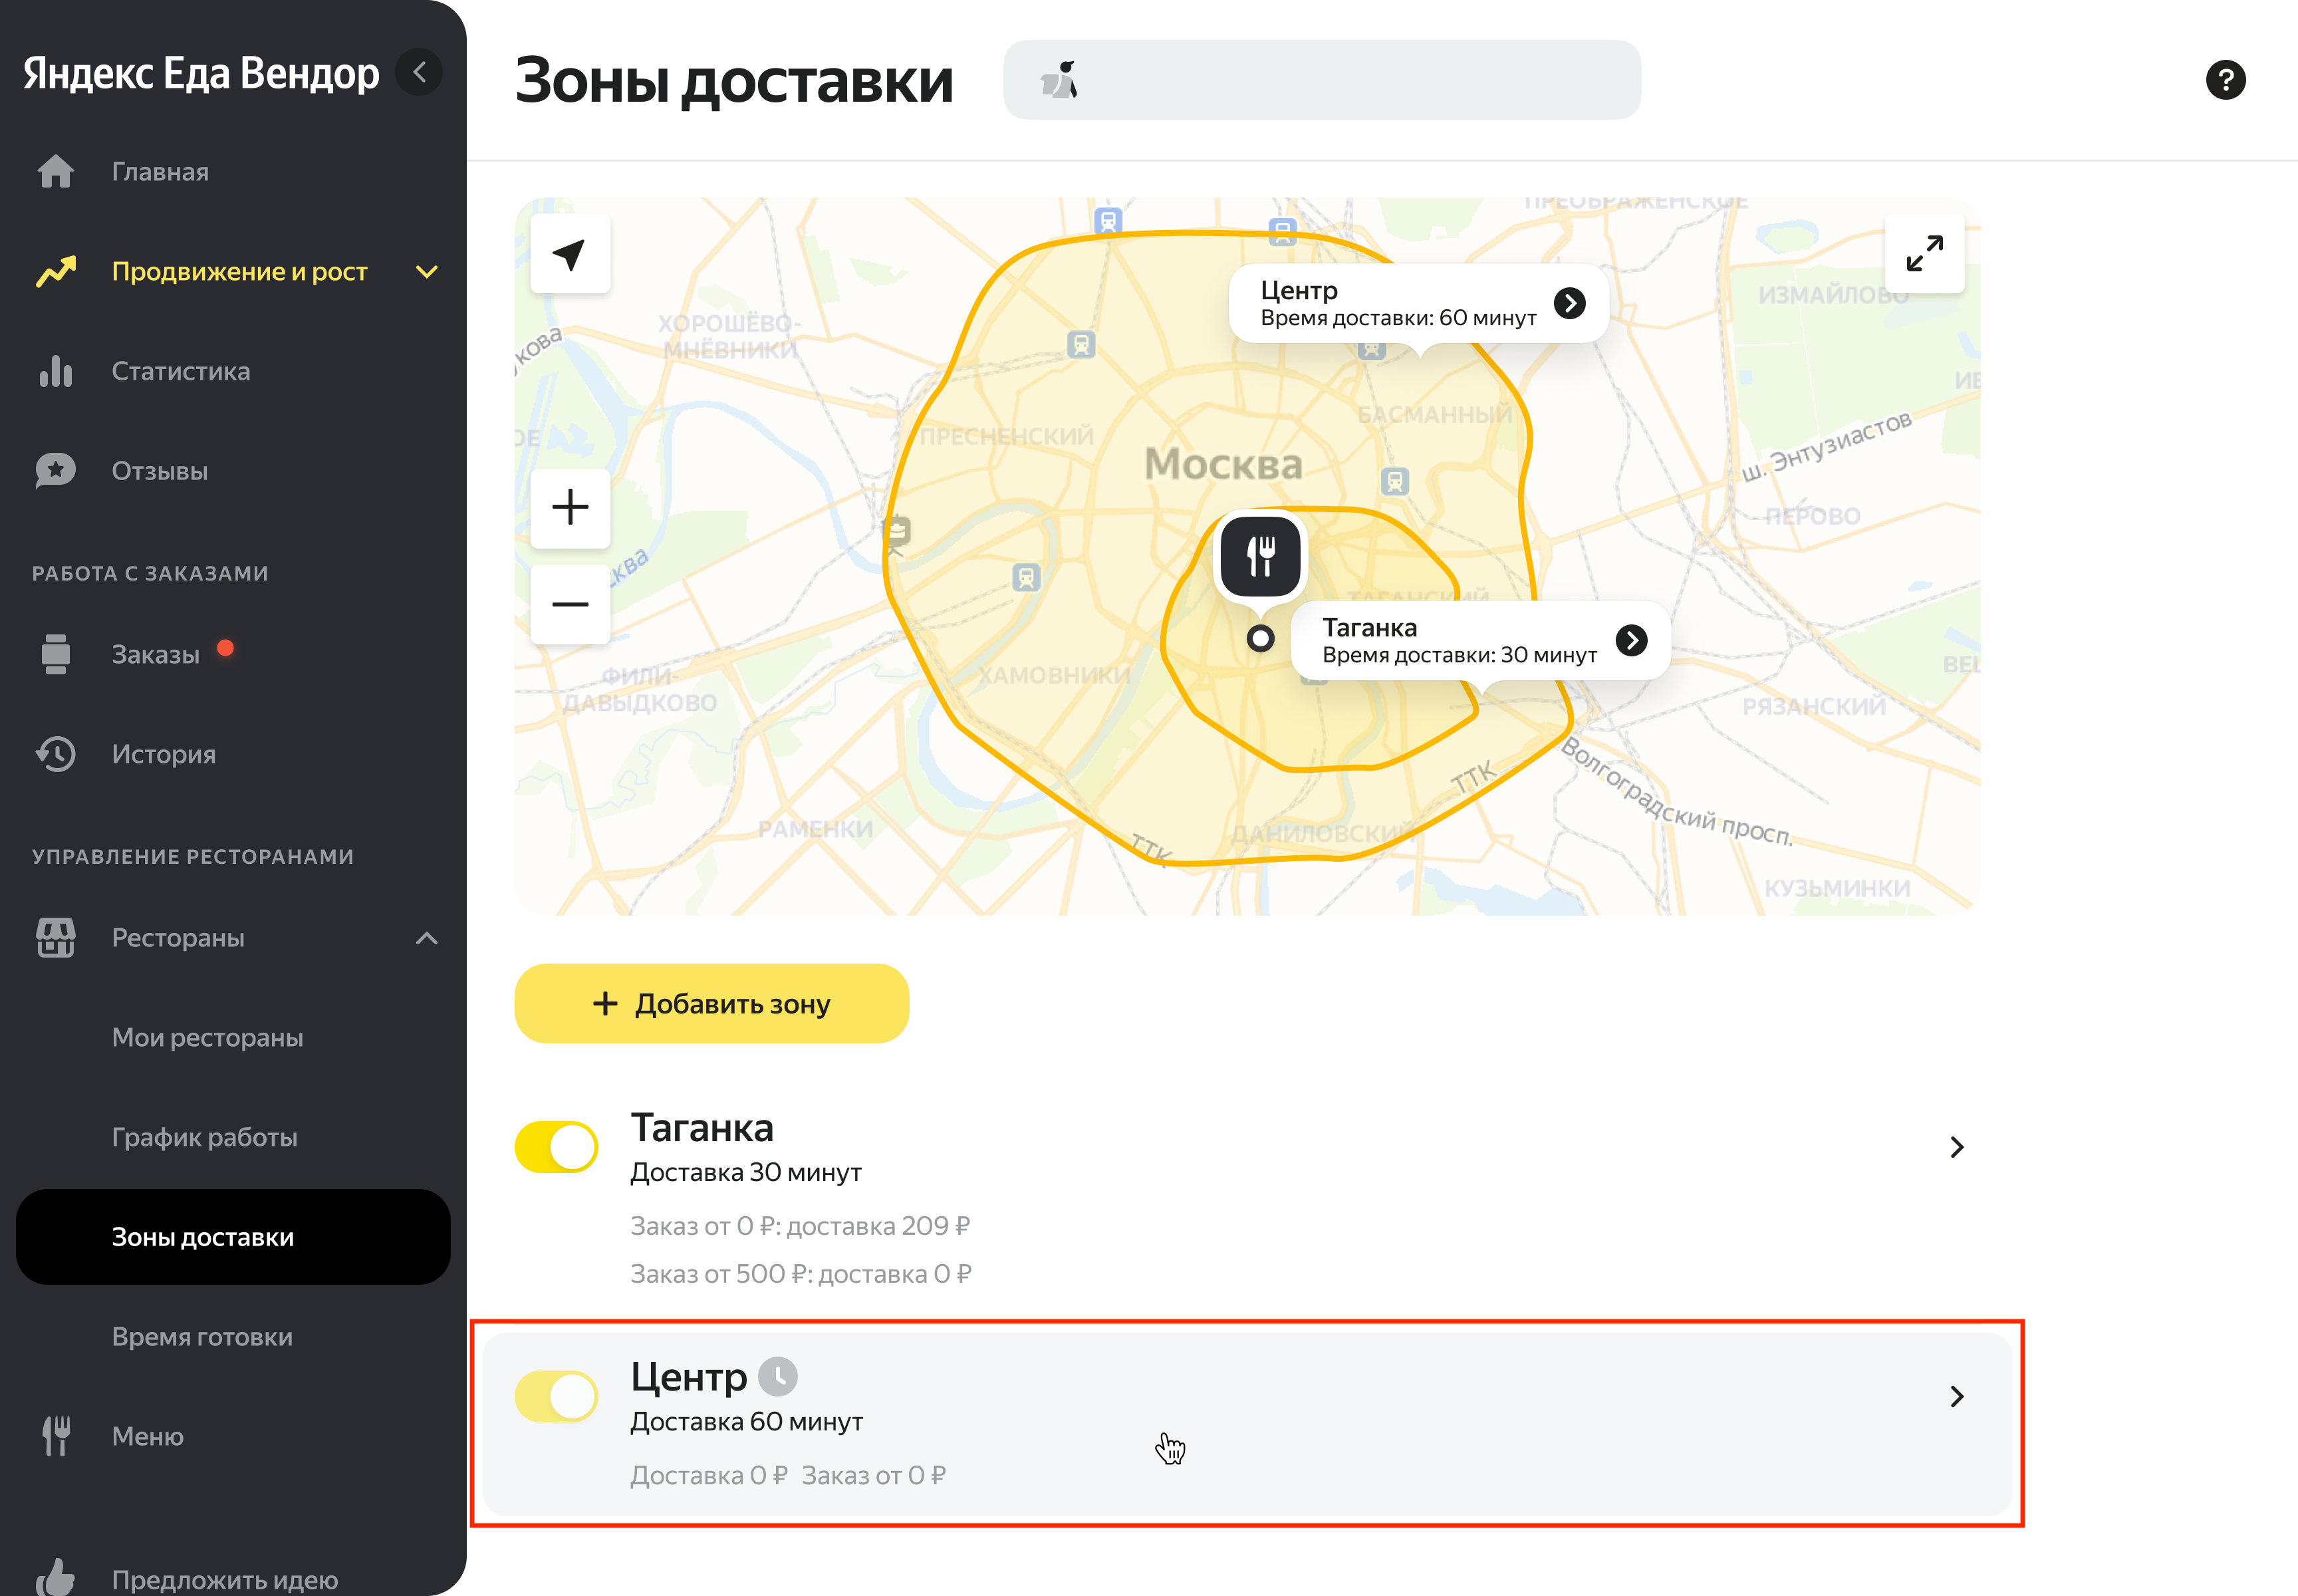Collapse the Рестораны section
Screen dimensions: 2298x1596
tap(427, 938)
